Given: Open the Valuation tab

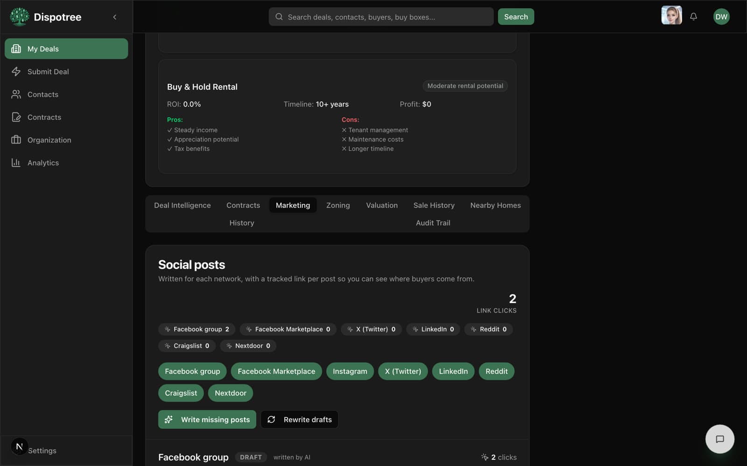Looking at the screenshot, I should tap(382, 205).
